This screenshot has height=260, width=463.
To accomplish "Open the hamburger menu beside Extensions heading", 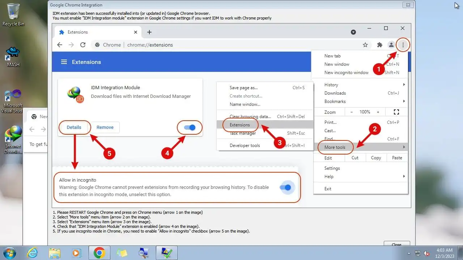I will [x=64, y=62].
